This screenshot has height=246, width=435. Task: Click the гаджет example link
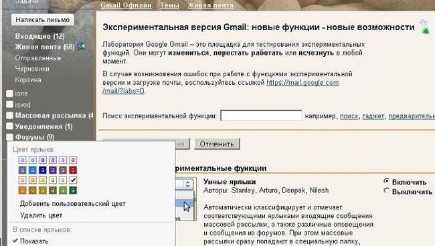[x=373, y=116]
